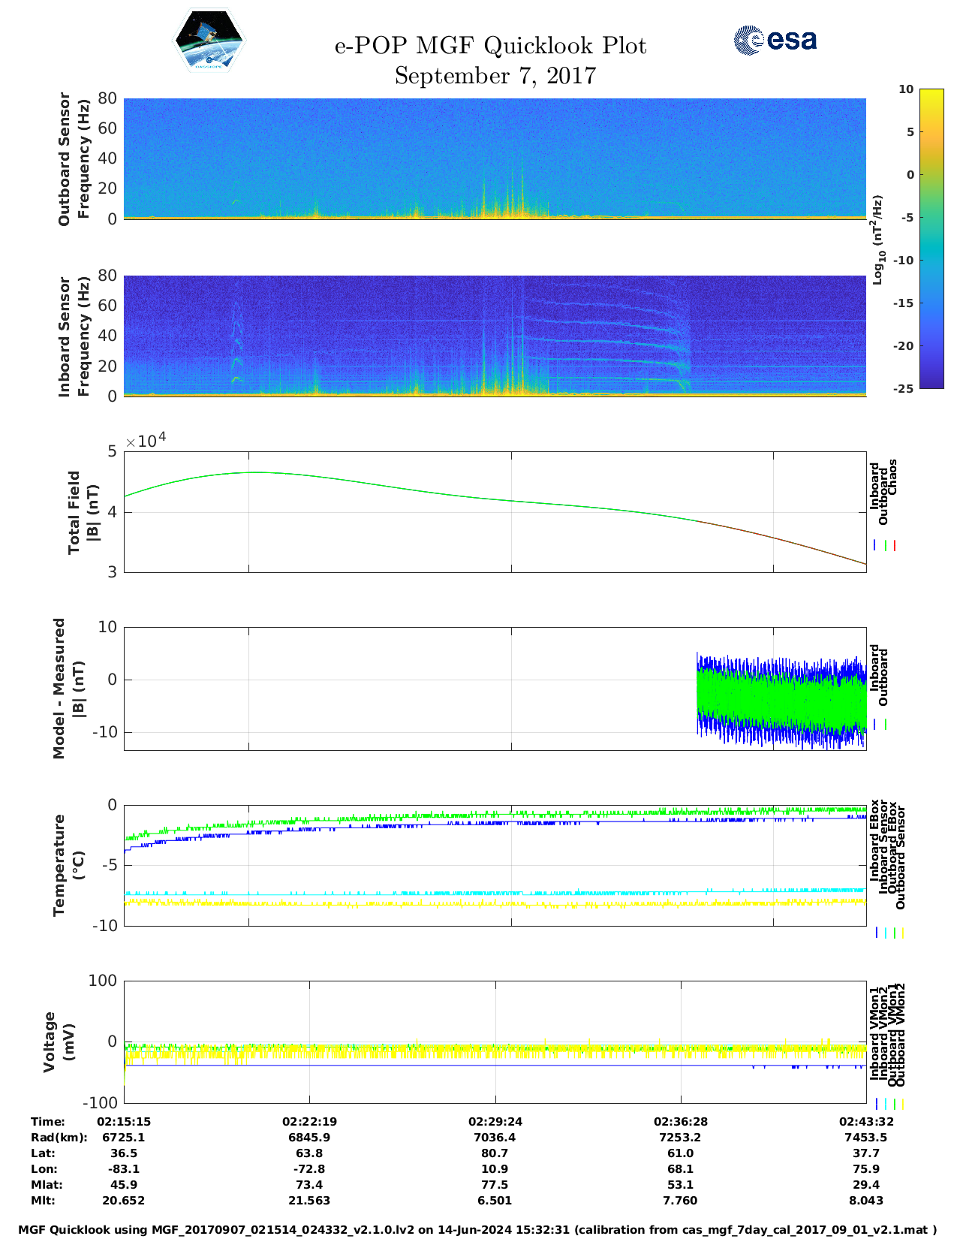
Task: Click the Log10 (nT²/Hz) colorbar label
Action: click(x=877, y=240)
